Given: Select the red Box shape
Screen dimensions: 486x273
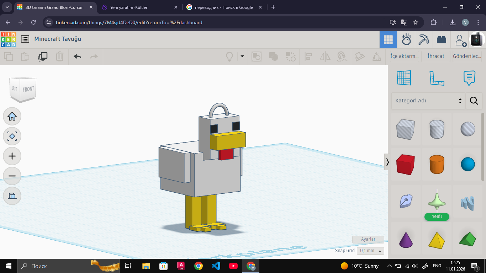Looking at the screenshot, I should click(405, 164).
